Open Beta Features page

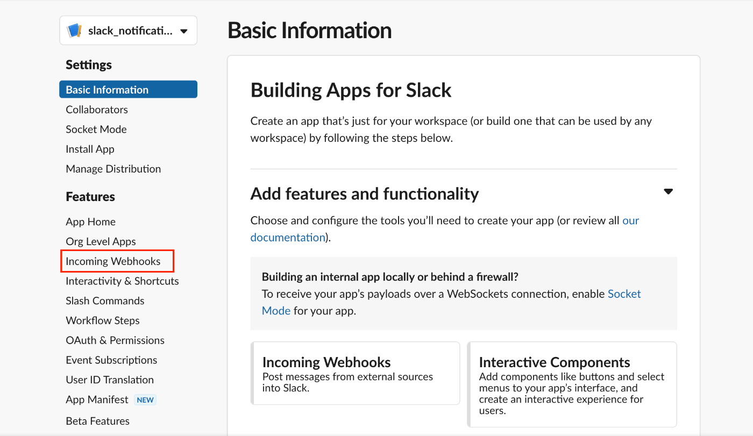pos(97,421)
